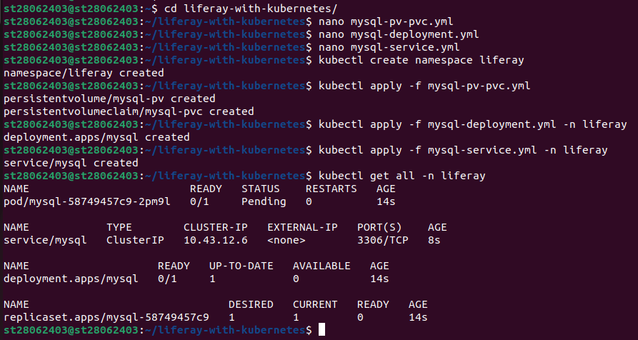Viewport: 638px width, 340px height.
Task: Click the UP-TO-DATE column header
Action: (241, 266)
